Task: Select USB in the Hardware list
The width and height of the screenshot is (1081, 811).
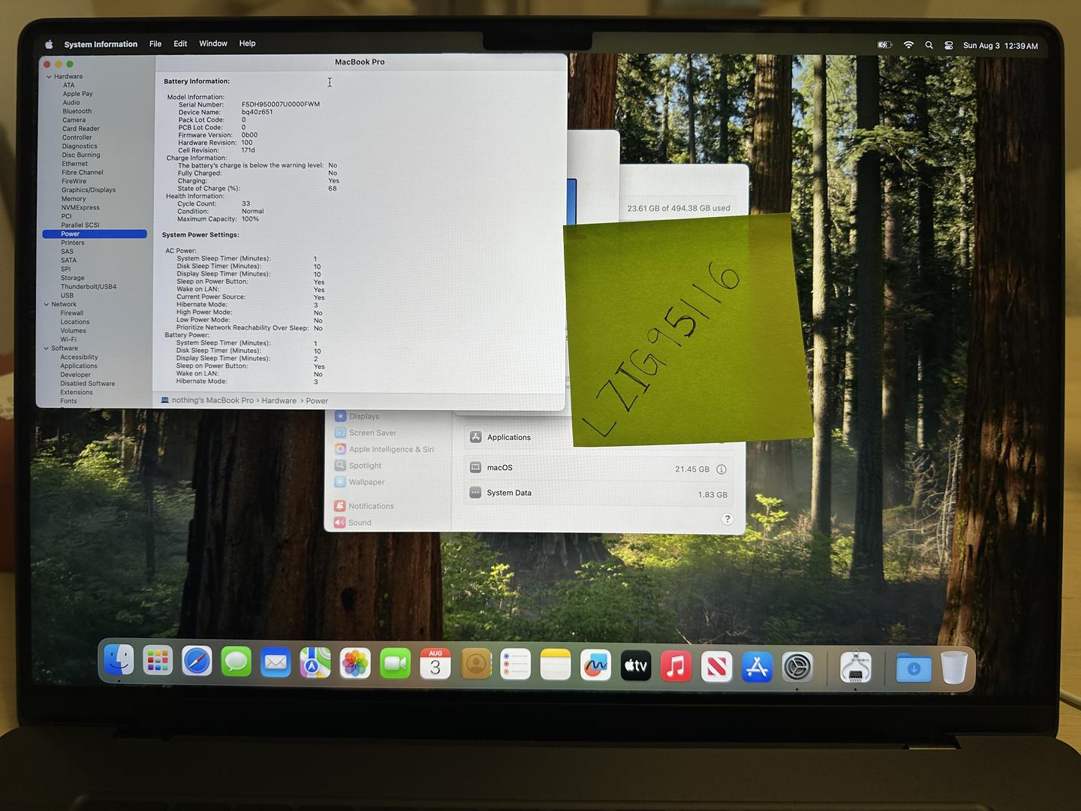Action: 67,296
